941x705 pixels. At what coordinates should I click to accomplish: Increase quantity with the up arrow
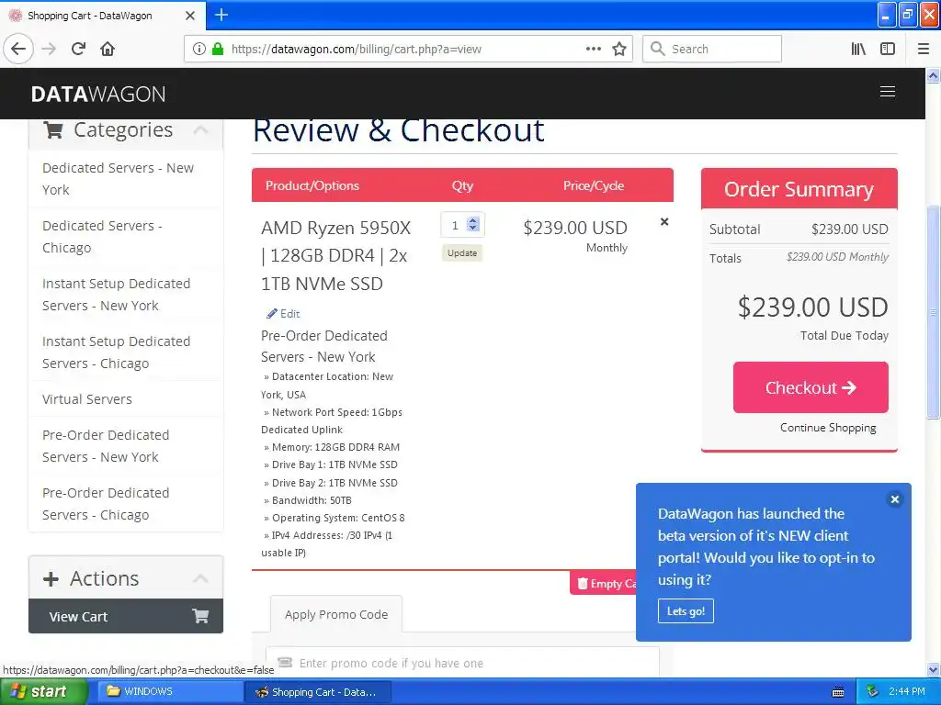tap(473, 220)
